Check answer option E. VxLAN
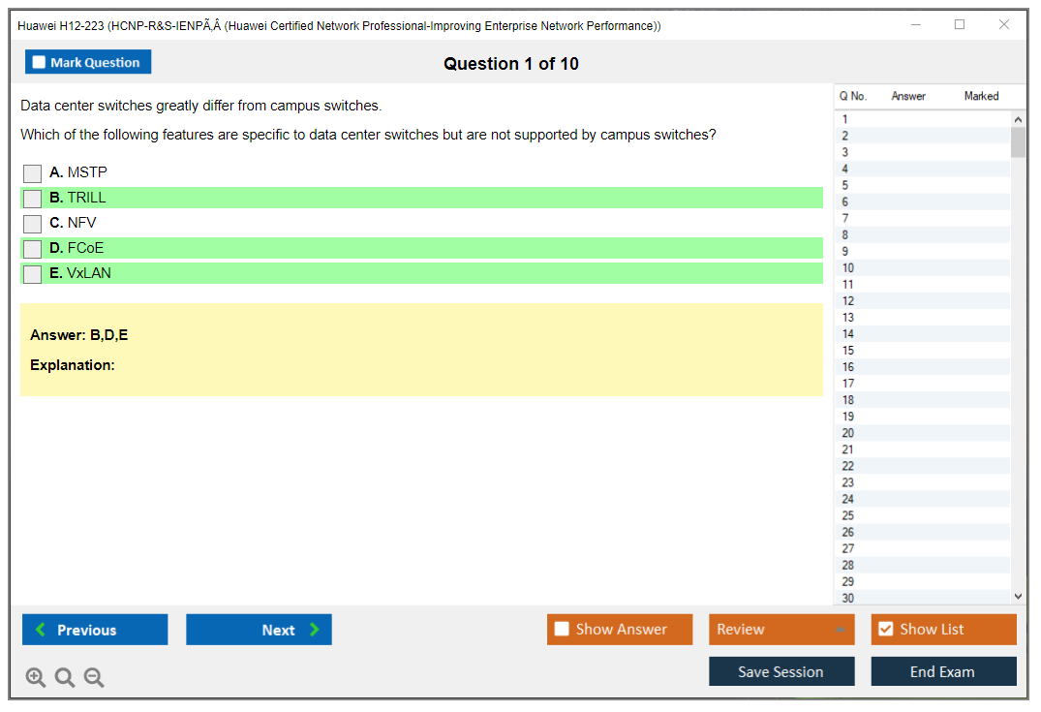Image resolution: width=1041 pixels, height=712 pixels. (x=33, y=274)
